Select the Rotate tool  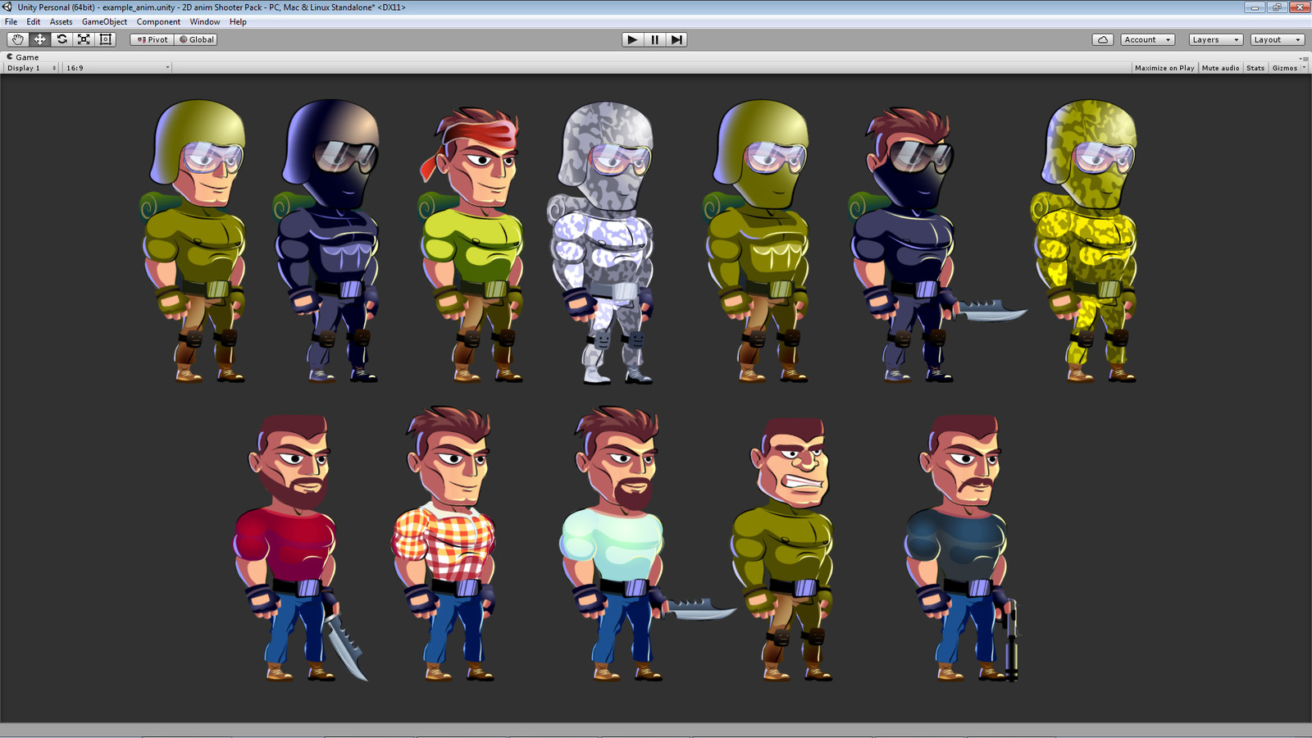61,39
